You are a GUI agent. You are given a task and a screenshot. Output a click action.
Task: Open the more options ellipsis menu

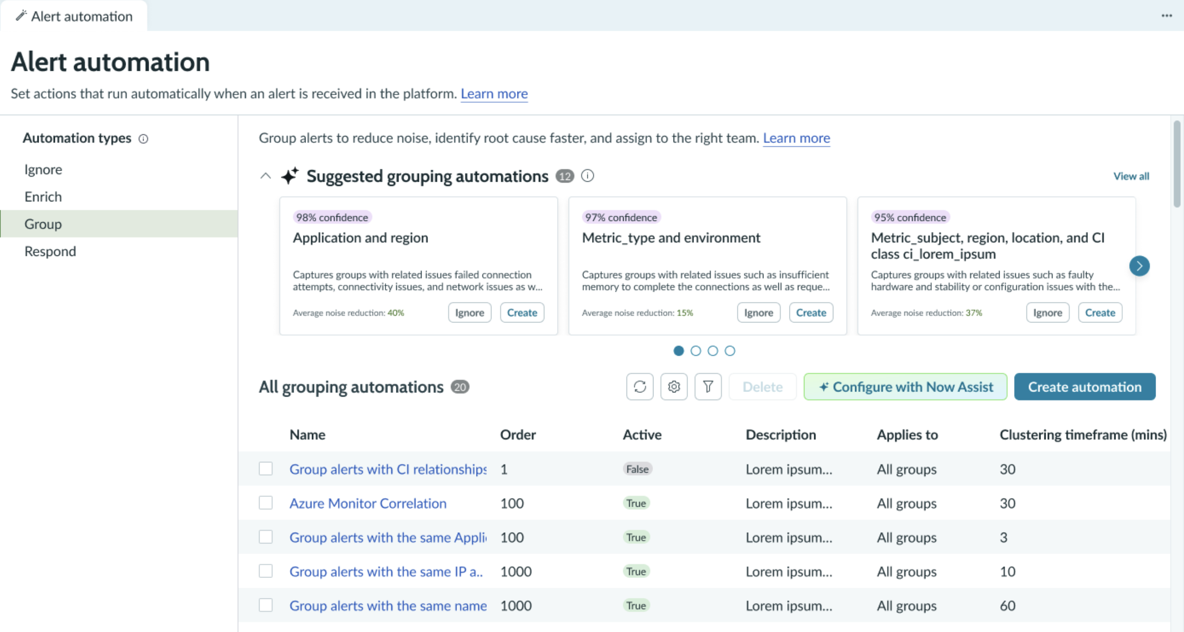[1166, 16]
